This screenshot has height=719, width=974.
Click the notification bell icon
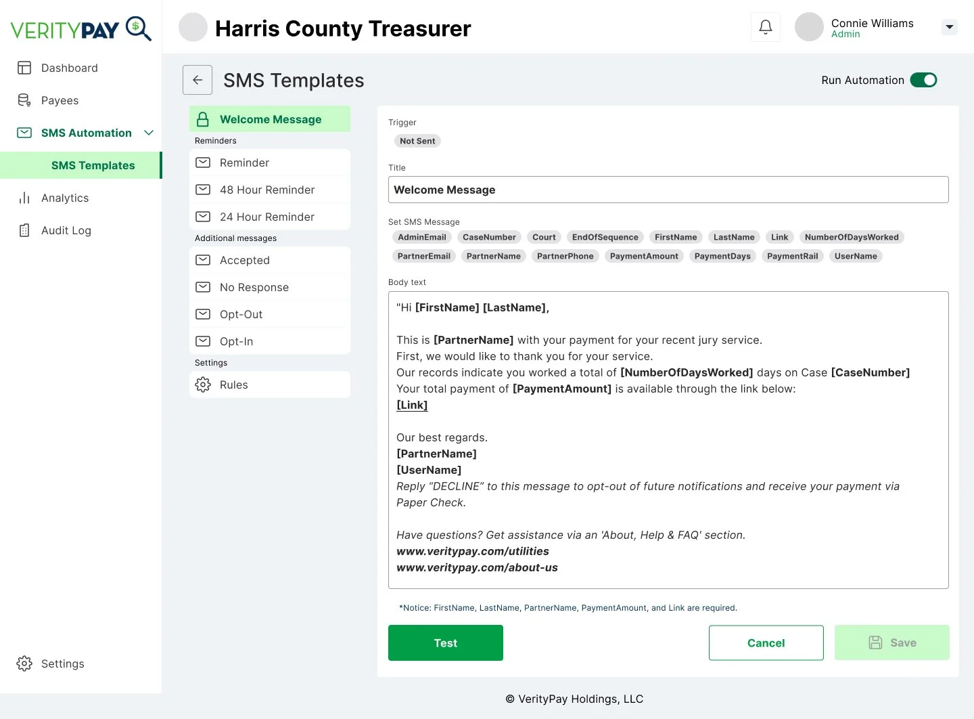(765, 27)
